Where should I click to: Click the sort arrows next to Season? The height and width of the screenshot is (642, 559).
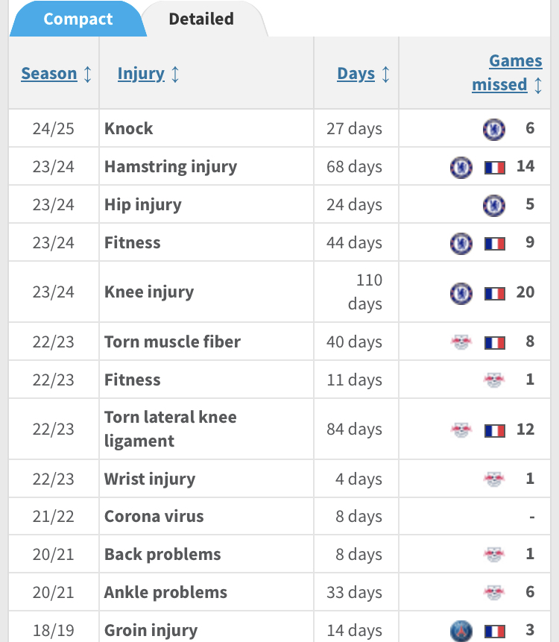[88, 74]
